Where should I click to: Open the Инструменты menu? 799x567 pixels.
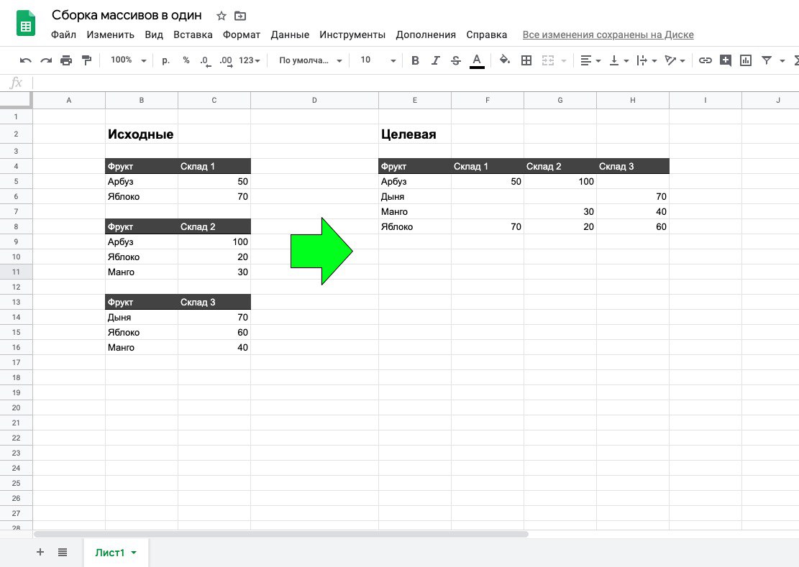point(352,34)
